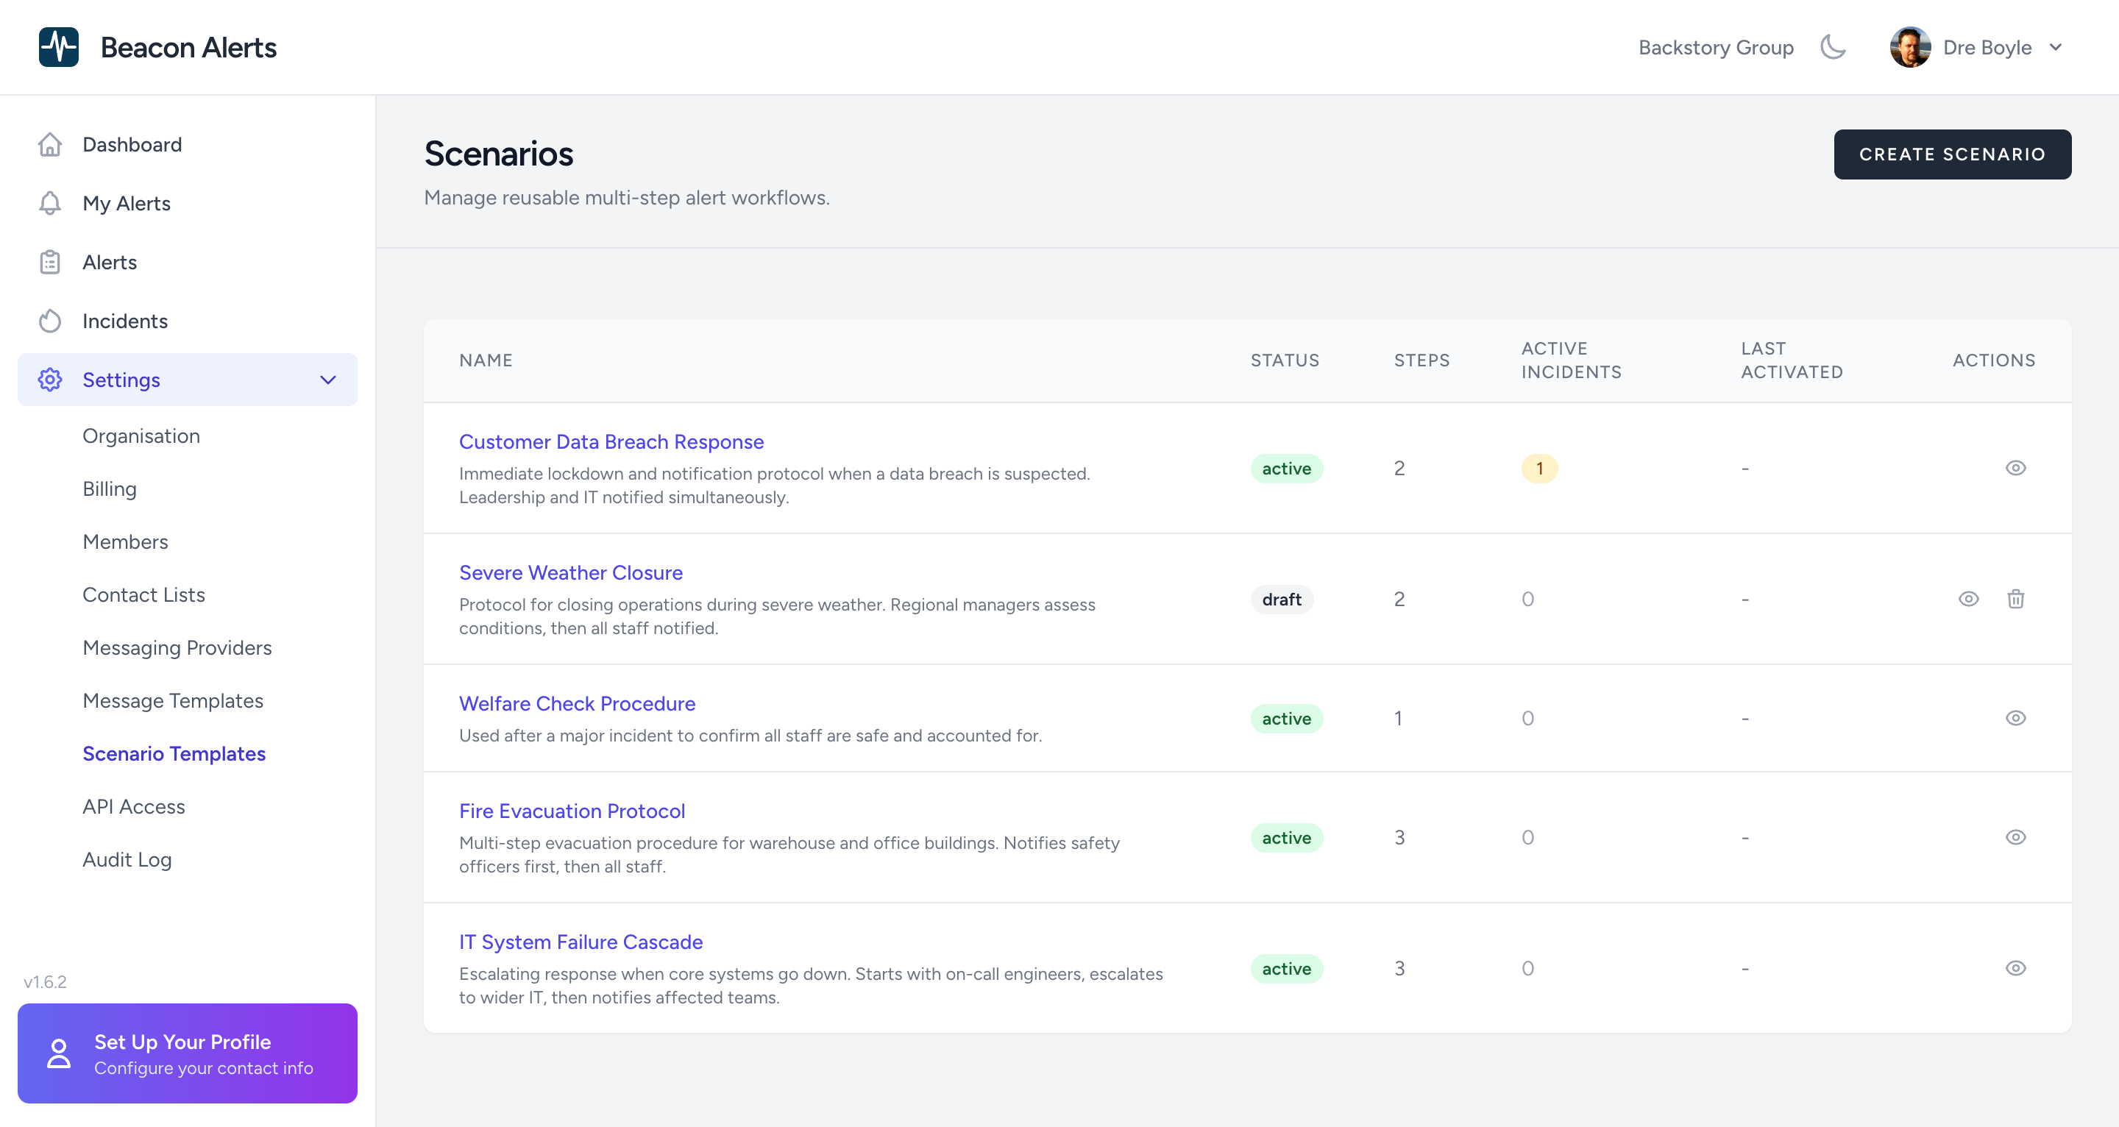This screenshot has height=1127, width=2119.
Task: Collapse the Settings menu chevron
Action: pyautogui.click(x=328, y=380)
